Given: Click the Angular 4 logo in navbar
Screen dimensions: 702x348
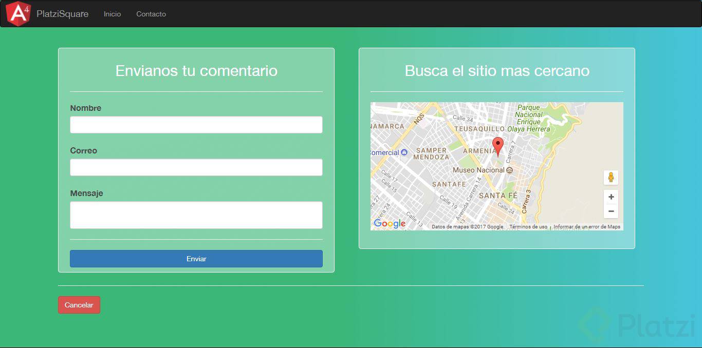Looking at the screenshot, I should (x=18, y=14).
